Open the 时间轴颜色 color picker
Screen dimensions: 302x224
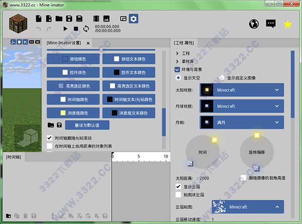point(73,99)
